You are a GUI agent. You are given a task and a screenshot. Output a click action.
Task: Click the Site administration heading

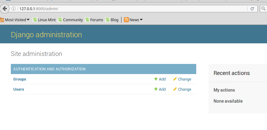click(x=36, y=54)
